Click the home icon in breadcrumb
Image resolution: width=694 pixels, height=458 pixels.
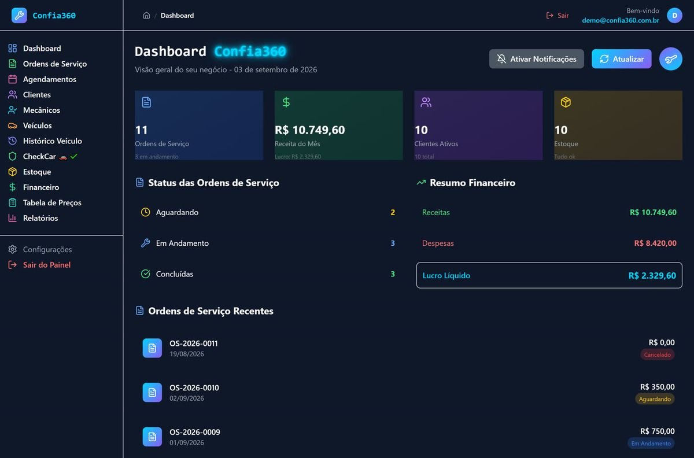(146, 16)
